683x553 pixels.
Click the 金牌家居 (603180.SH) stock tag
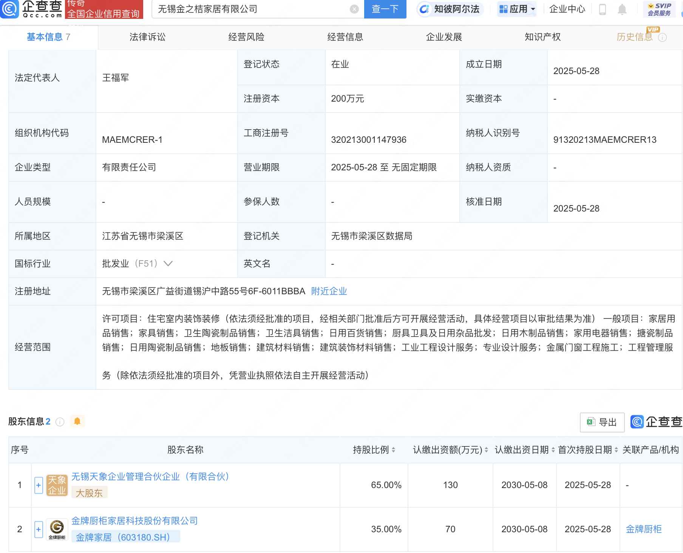pos(125,537)
